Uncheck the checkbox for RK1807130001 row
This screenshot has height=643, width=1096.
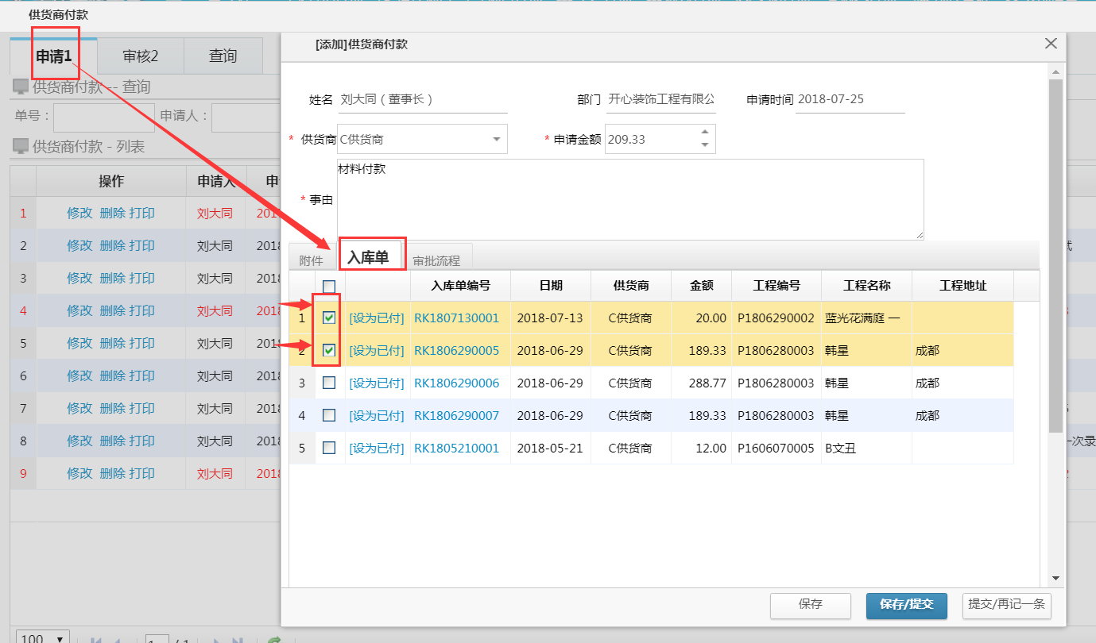[x=329, y=318]
